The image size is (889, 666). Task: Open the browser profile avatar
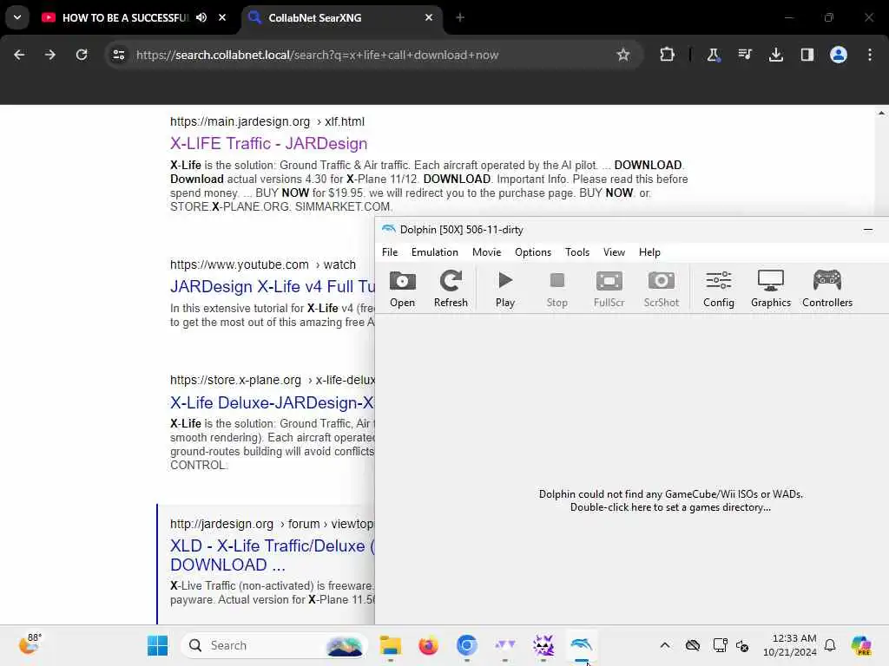point(838,55)
